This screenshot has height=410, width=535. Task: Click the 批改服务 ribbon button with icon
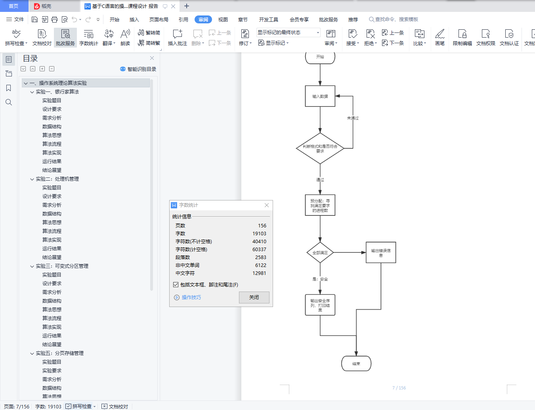(x=65, y=38)
